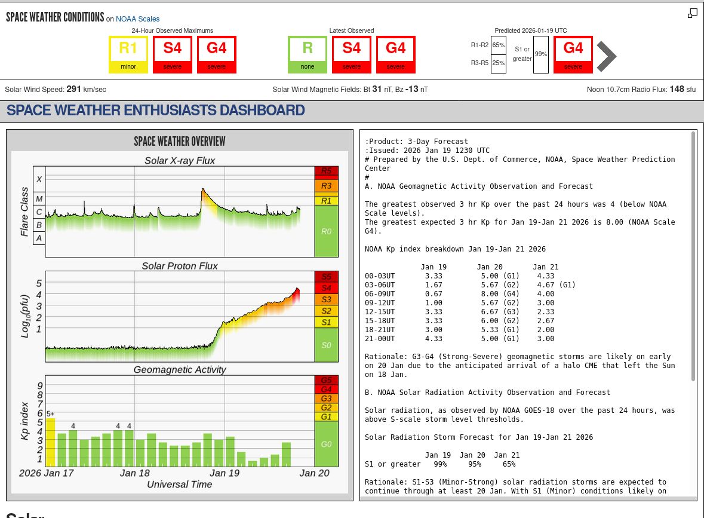Click the Space Weather Enthusiasts Dashboard heading
This screenshot has height=518, width=704.
[x=155, y=111]
